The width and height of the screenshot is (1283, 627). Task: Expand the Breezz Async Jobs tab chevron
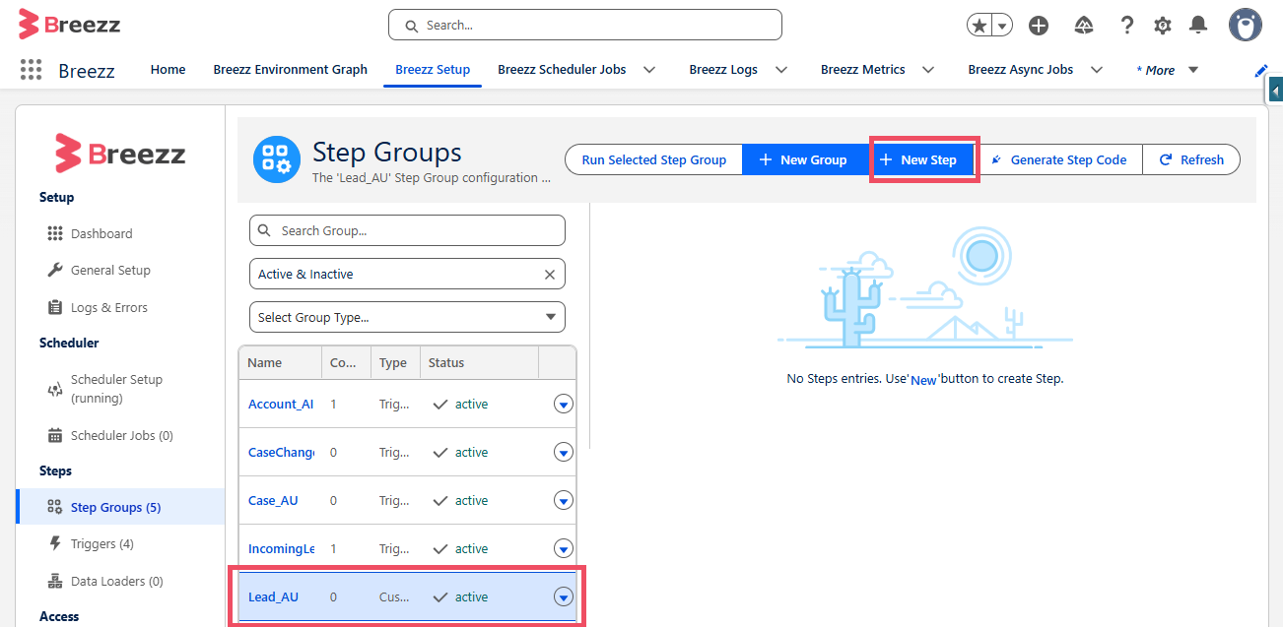coord(1097,70)
